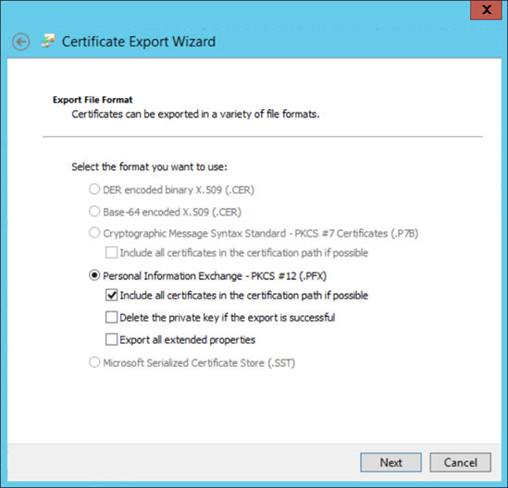The width and height of the screenshot is (508, 488).
Task: Enable Delete the private key if export successful
Action: 111,317
